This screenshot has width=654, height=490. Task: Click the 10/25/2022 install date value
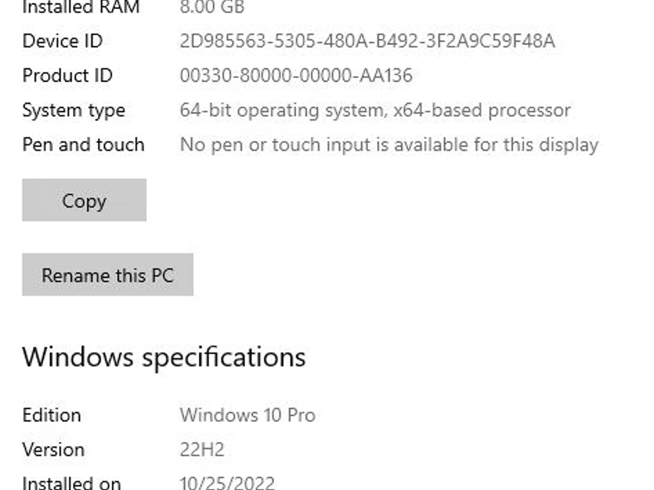pyautogui.click(x=227, y=483)
